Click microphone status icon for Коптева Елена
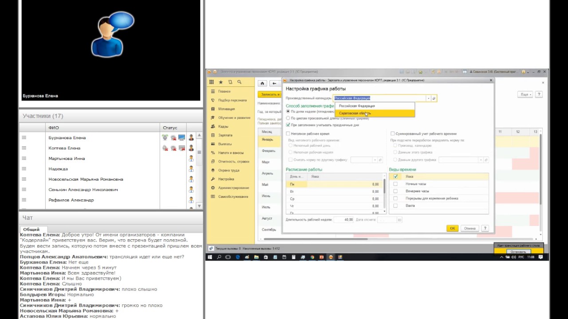Viewport: 568px width, 319px height. tap(165, 148)
